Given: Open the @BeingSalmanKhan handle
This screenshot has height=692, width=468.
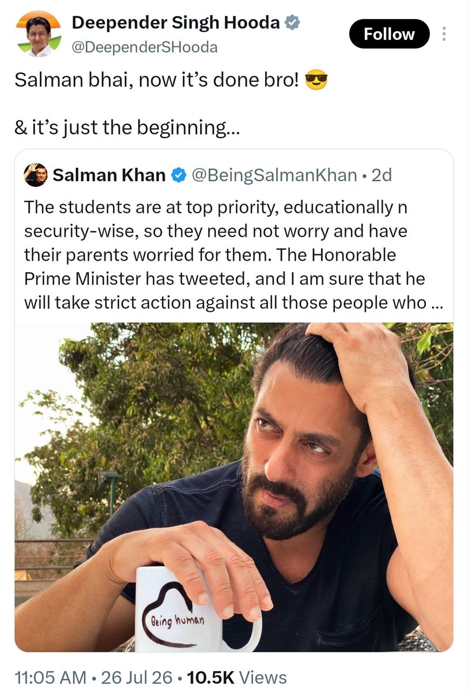Looking at the screenshot, I should (x=274, y=175).
